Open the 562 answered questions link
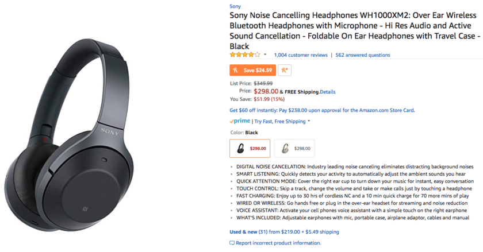This screenshot has height=252, width=483. (362, 55)
